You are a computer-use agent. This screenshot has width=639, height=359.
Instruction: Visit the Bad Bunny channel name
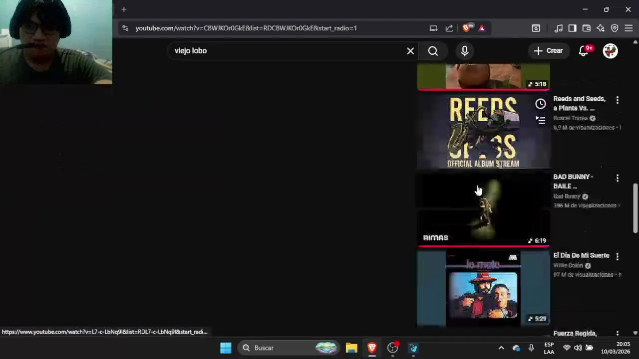(567, 196)
